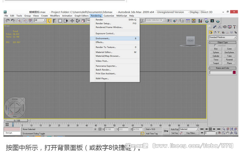Open the selection filter All dropdown
The height and width of the screenshot is (152, 244).
(x=40, y=20)
